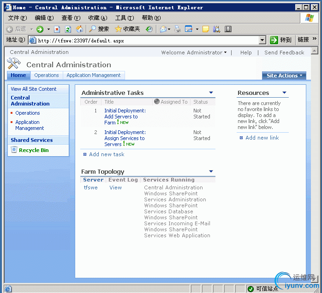
Task: View the event log for tfswe
Action: (x=115, y=188)
